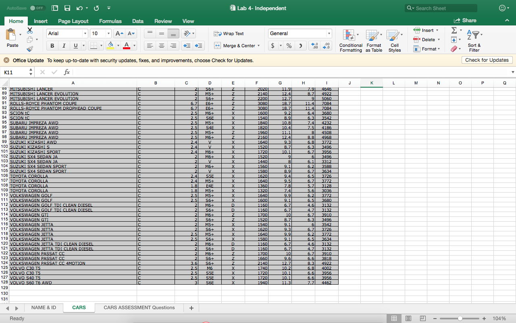516x323 pixels.
Task: Toggle Bold formatting
Action: (52, 46)
